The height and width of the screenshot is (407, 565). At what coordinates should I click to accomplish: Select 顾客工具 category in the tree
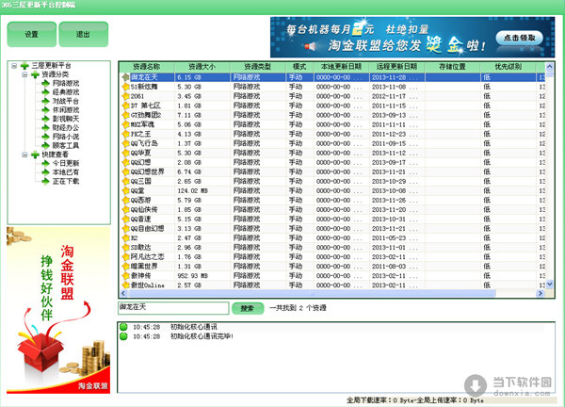(66, 146)
